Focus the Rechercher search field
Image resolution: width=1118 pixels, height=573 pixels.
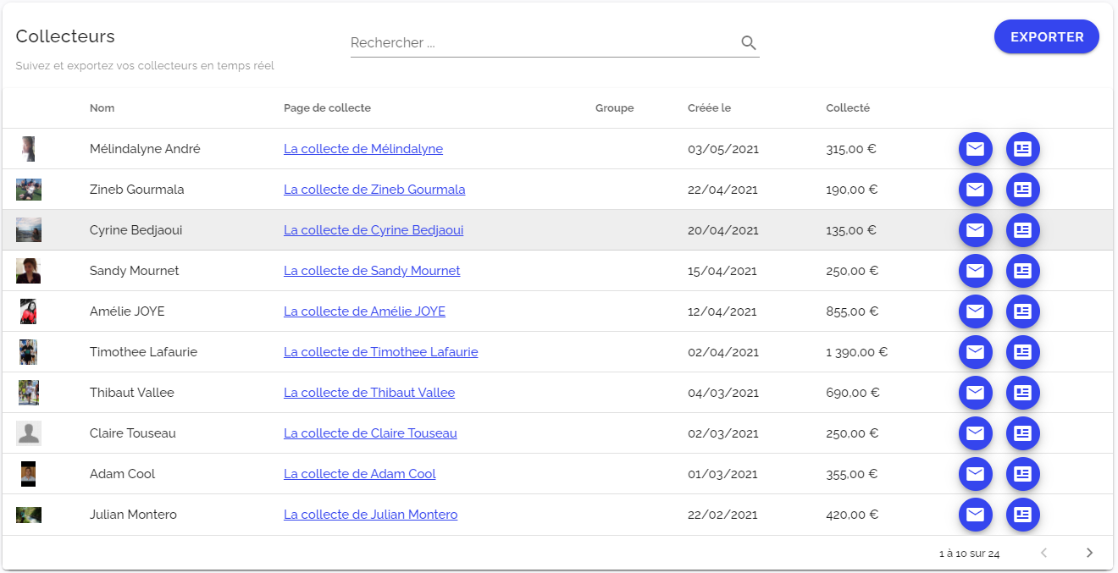click(542, 43)
